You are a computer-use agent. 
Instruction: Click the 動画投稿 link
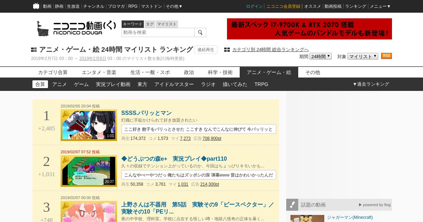[x=333, y=6]
